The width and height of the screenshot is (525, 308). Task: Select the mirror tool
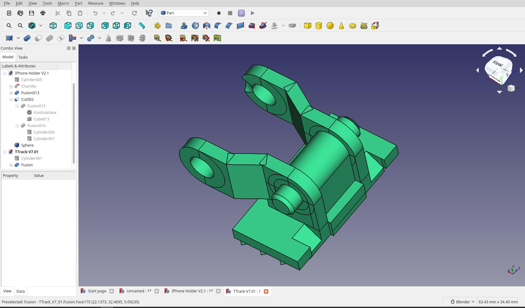[206, 26]
